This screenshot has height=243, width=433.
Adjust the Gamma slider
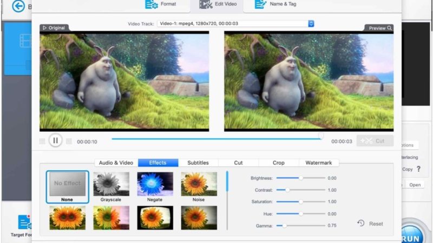(x=301, y=226)
